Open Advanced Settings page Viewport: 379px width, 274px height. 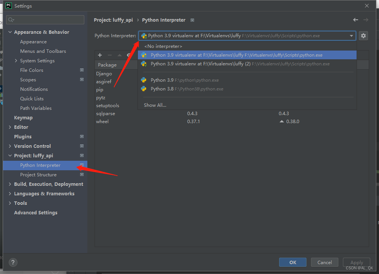coord(36,212)
